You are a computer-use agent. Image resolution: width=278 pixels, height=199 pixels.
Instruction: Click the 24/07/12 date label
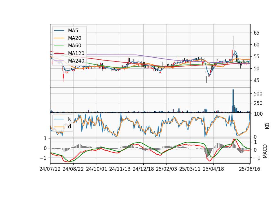(x=50, y=169)
